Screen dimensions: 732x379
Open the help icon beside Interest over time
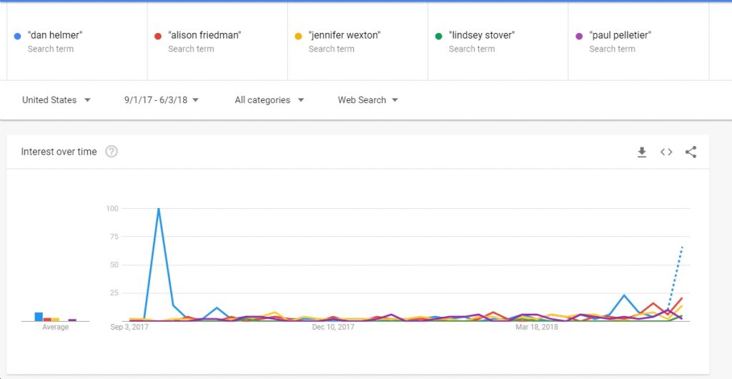111,152
